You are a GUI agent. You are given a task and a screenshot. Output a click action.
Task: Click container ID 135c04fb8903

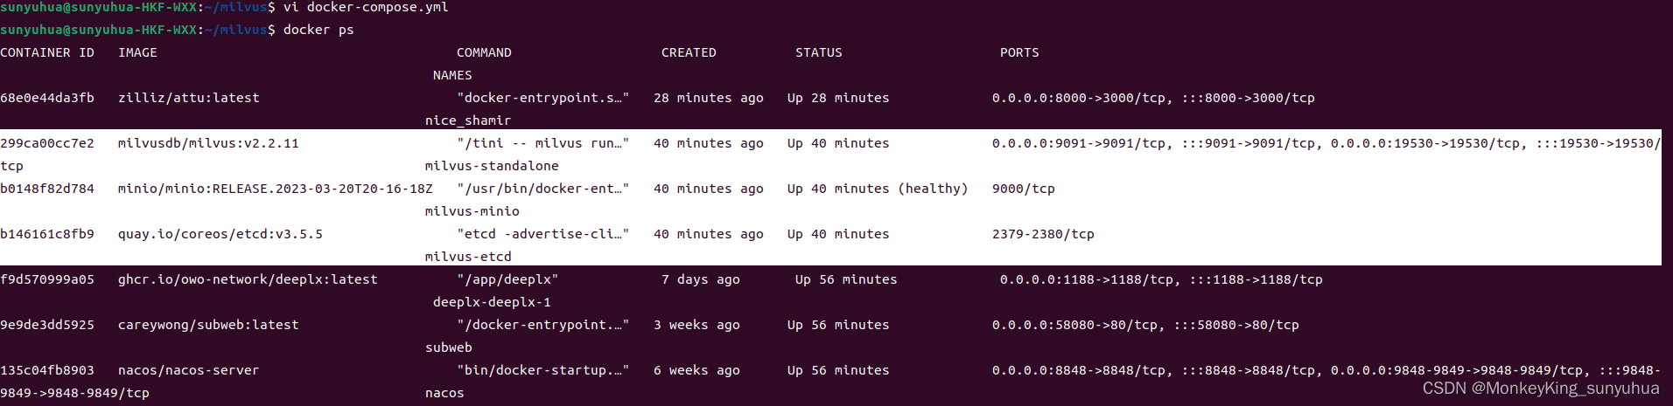click(47, 370)
